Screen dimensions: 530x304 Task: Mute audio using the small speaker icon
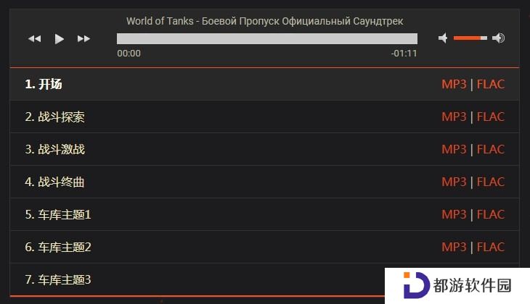click(x=443, y=38)
